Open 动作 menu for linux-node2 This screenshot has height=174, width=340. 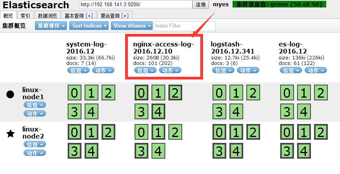point(35,153)
